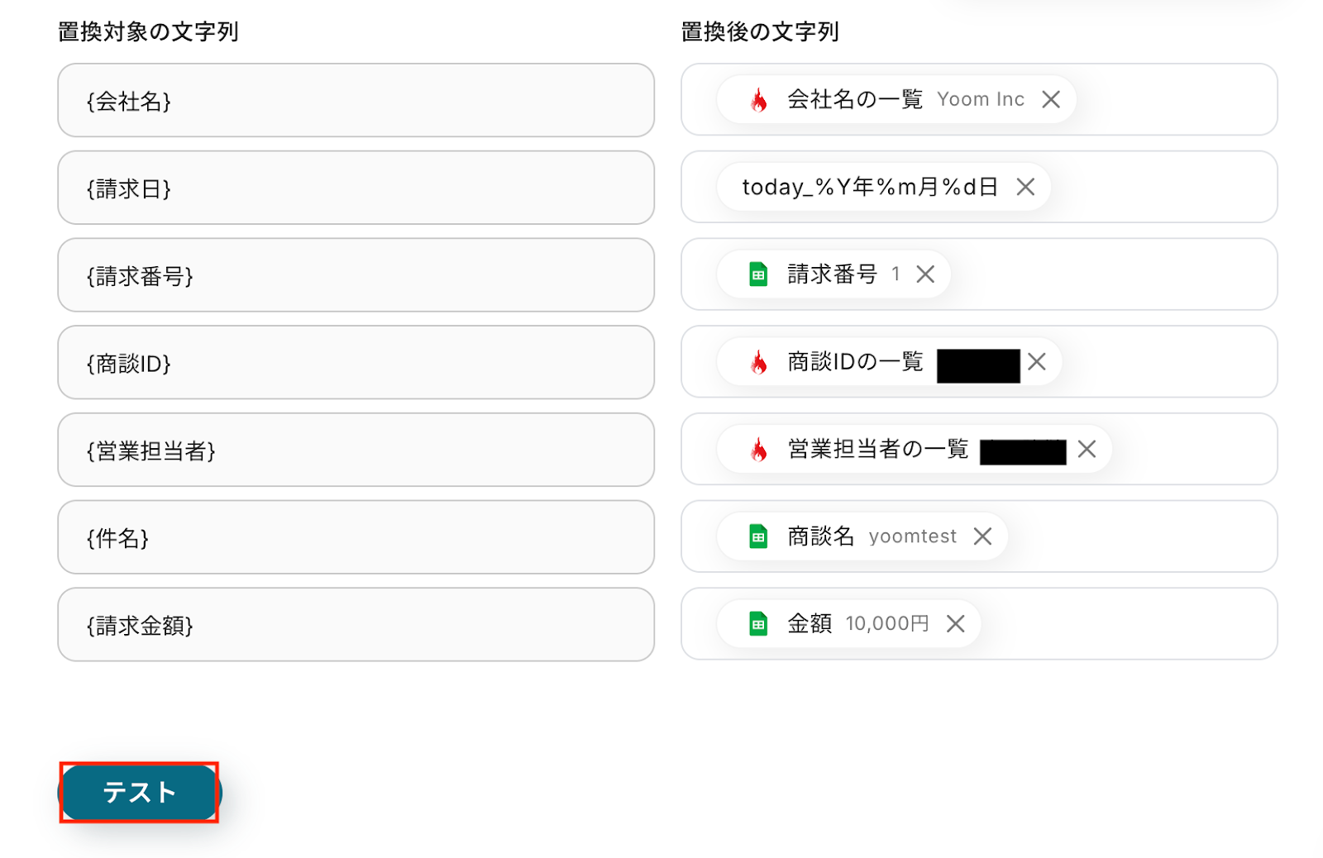Click the spreadsheet icon beside 請求番号
The width and height of the screenshot is (1323, 858).
tap(758, 274)
